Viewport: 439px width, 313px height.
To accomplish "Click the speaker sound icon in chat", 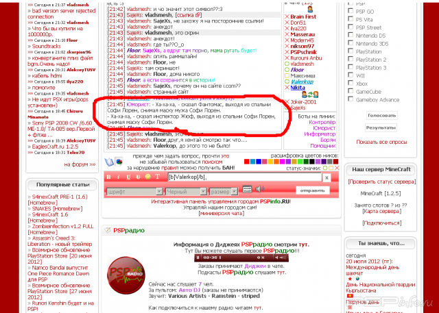I will pyautogui.click(x=259, y=190).
